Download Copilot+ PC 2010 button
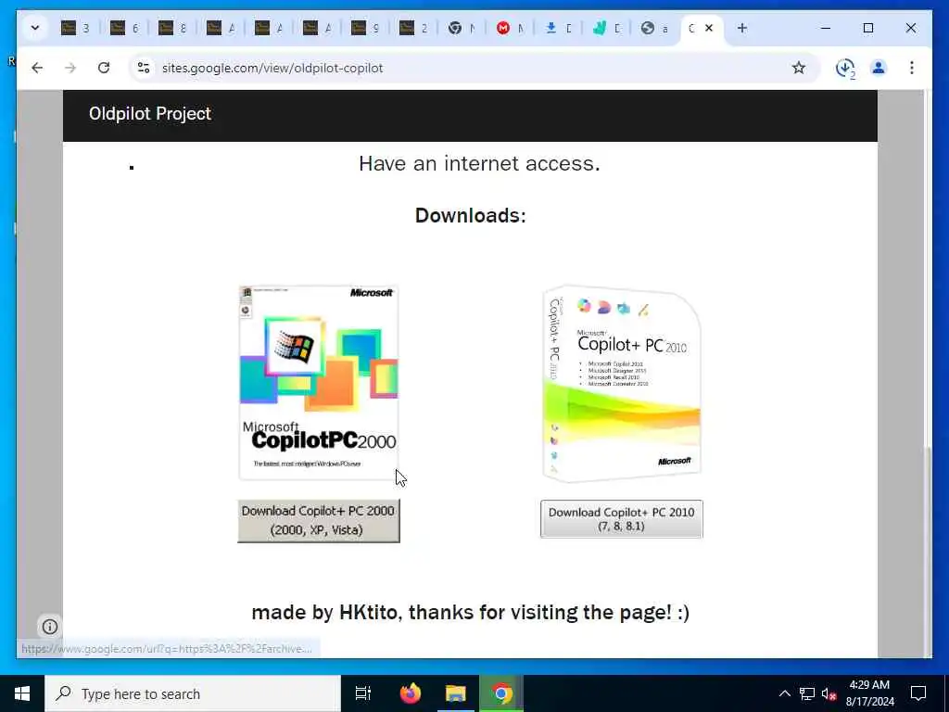The image size is (949, 712). coord(622,519)
